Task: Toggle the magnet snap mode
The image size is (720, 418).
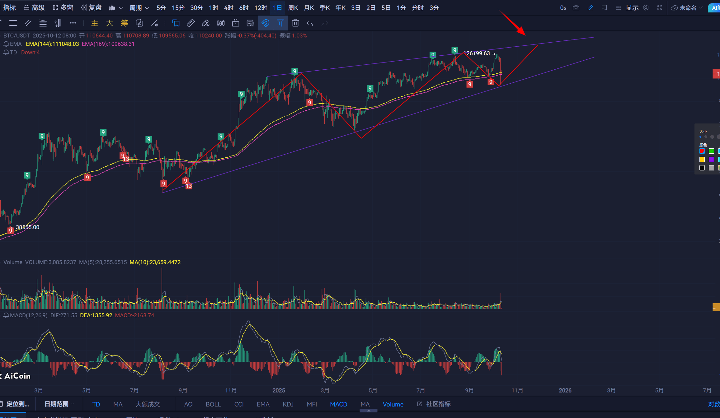Action: [265, 23]
